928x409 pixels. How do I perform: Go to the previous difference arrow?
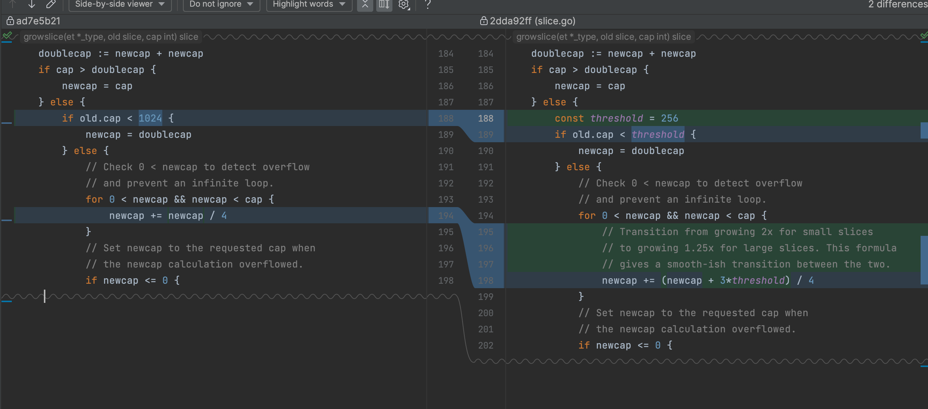click(x=13, y=4)
